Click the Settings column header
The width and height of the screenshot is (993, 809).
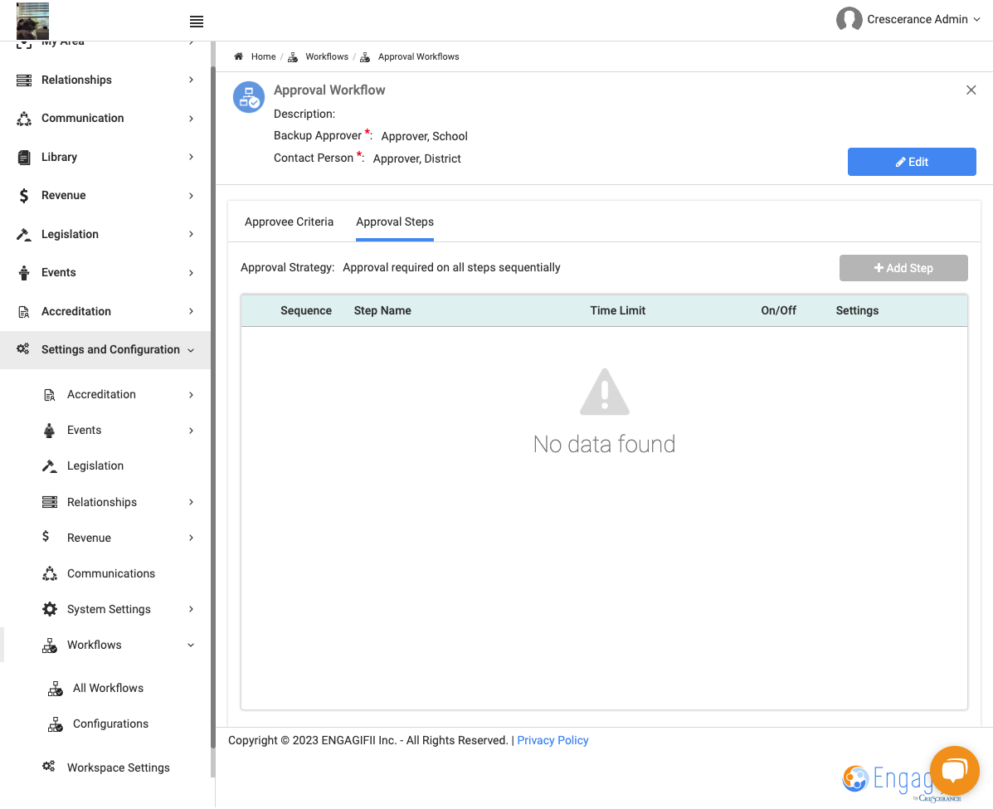(857, 311)
